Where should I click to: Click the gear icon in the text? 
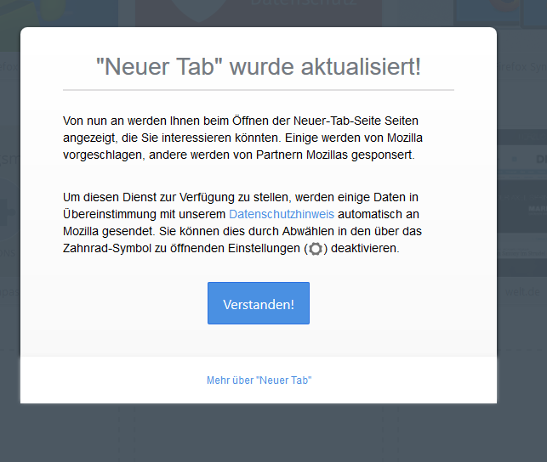click(316, 249)
